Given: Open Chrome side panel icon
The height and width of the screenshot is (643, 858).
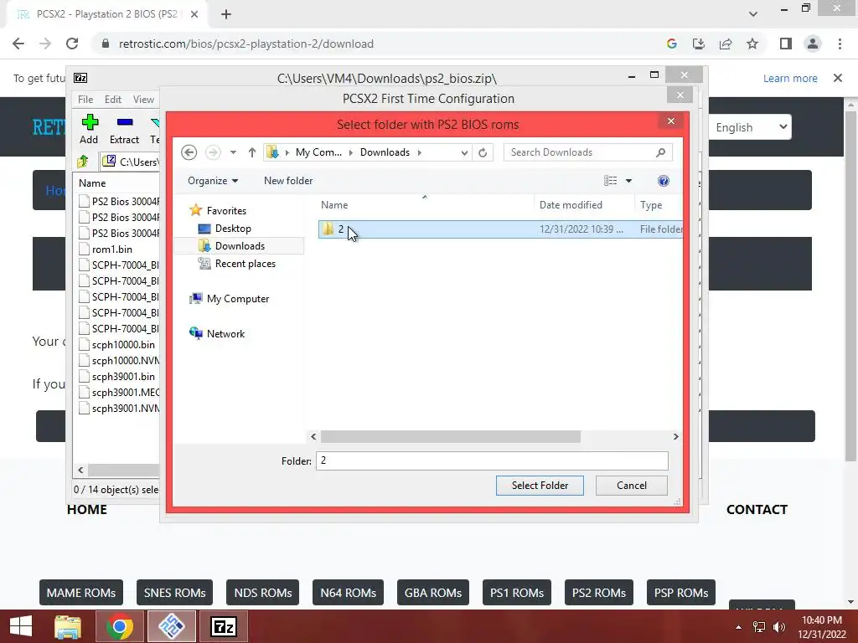Looking at the screenshot, I should [x=786, y=44].
